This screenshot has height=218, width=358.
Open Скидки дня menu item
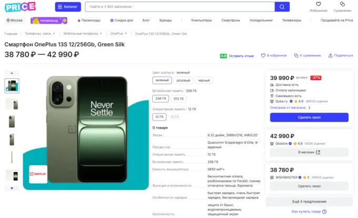tap(122, 21)
